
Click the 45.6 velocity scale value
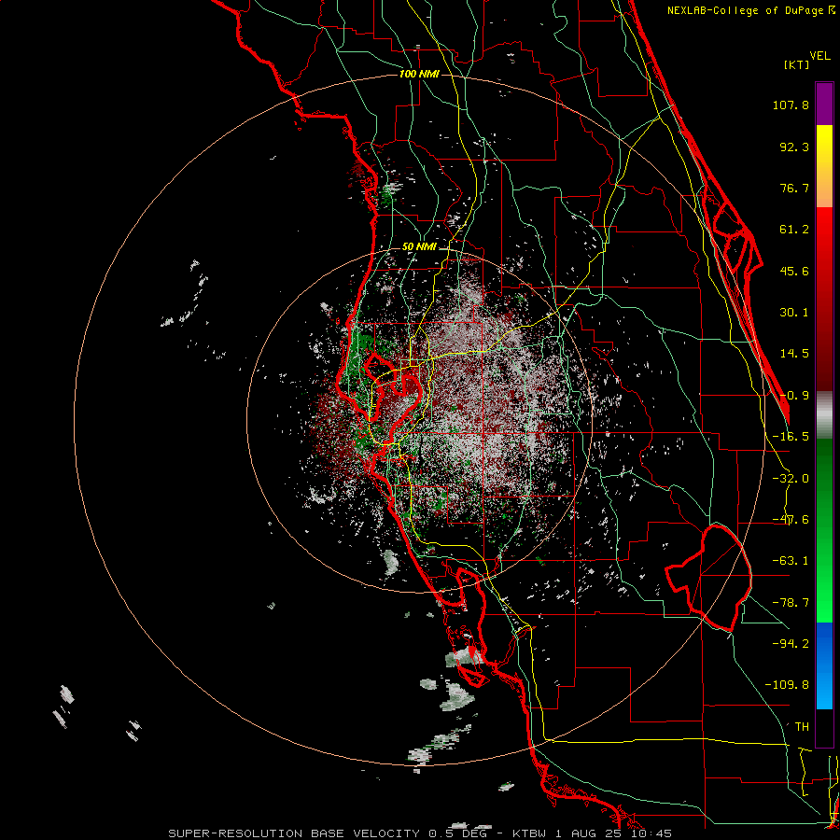[x=794, y=271]
